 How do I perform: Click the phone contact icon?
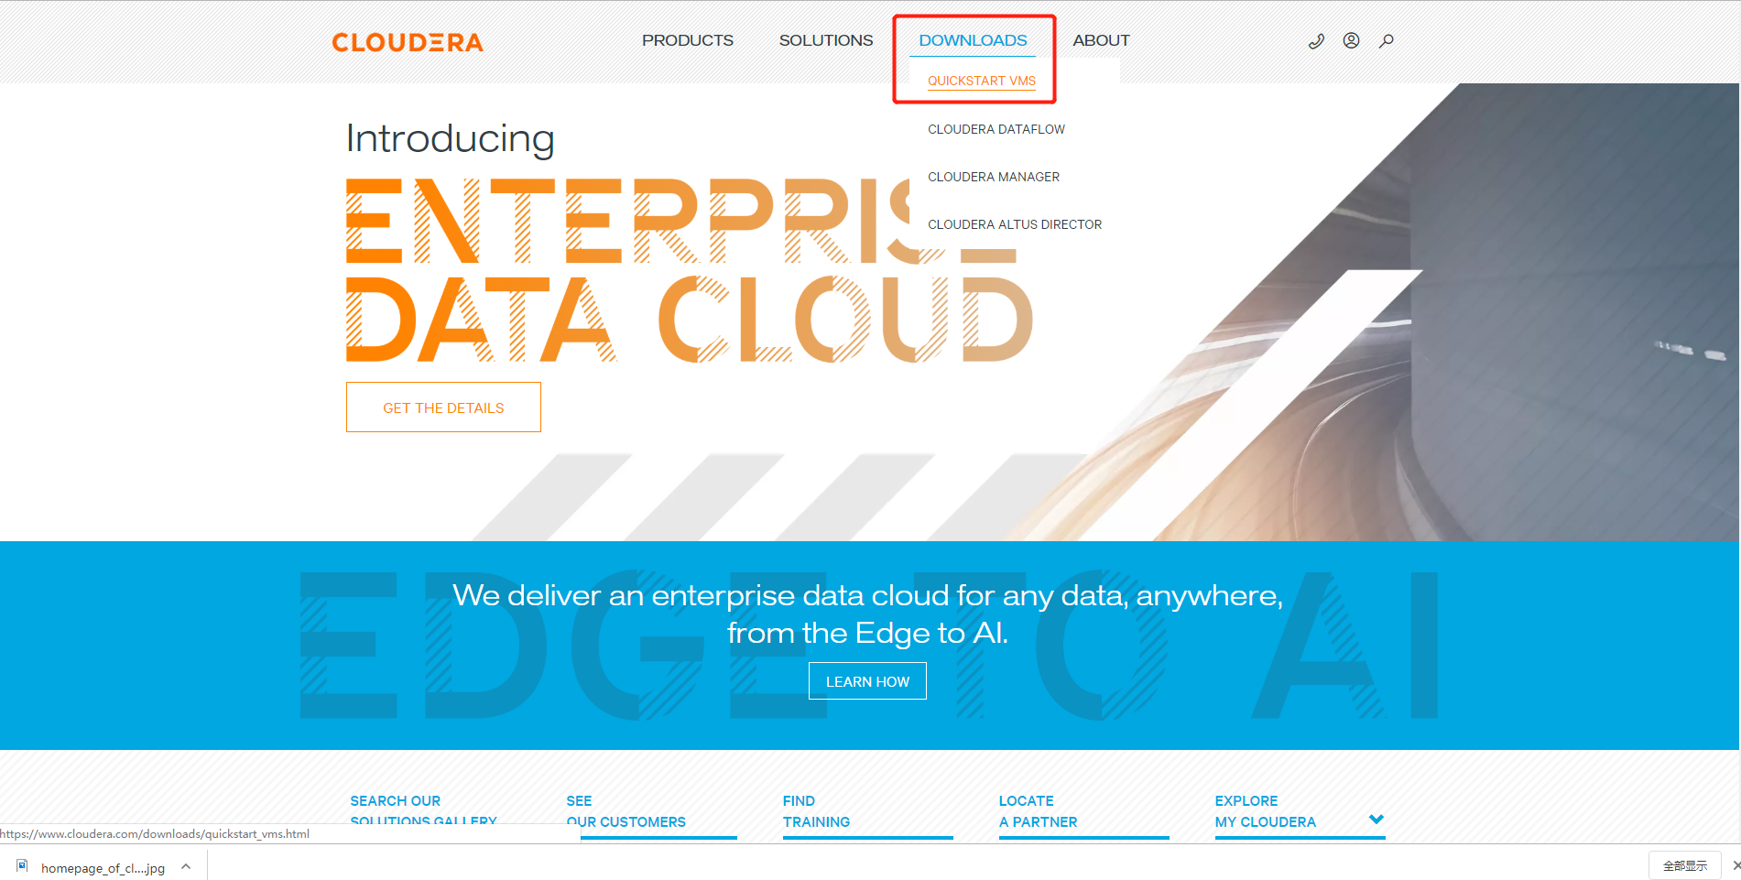click(1316, 40)
